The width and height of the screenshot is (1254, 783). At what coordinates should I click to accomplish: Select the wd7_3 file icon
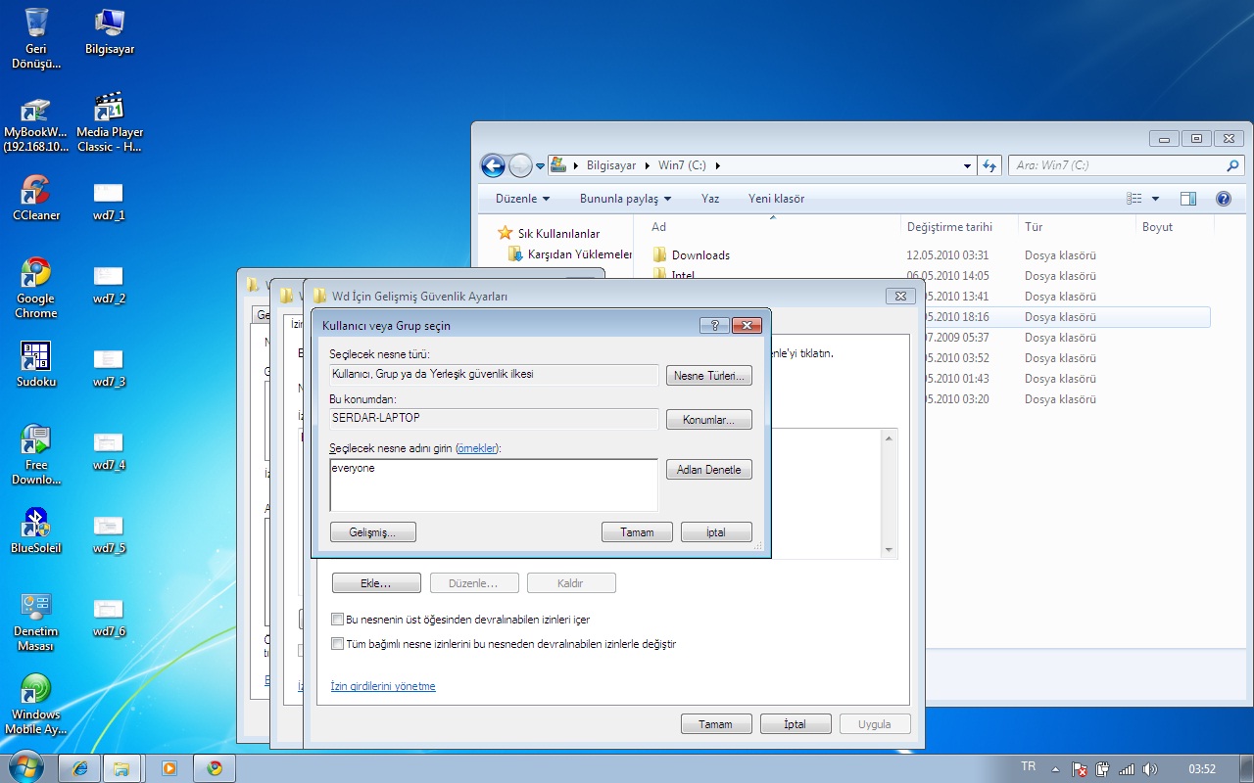pos(109,366)
